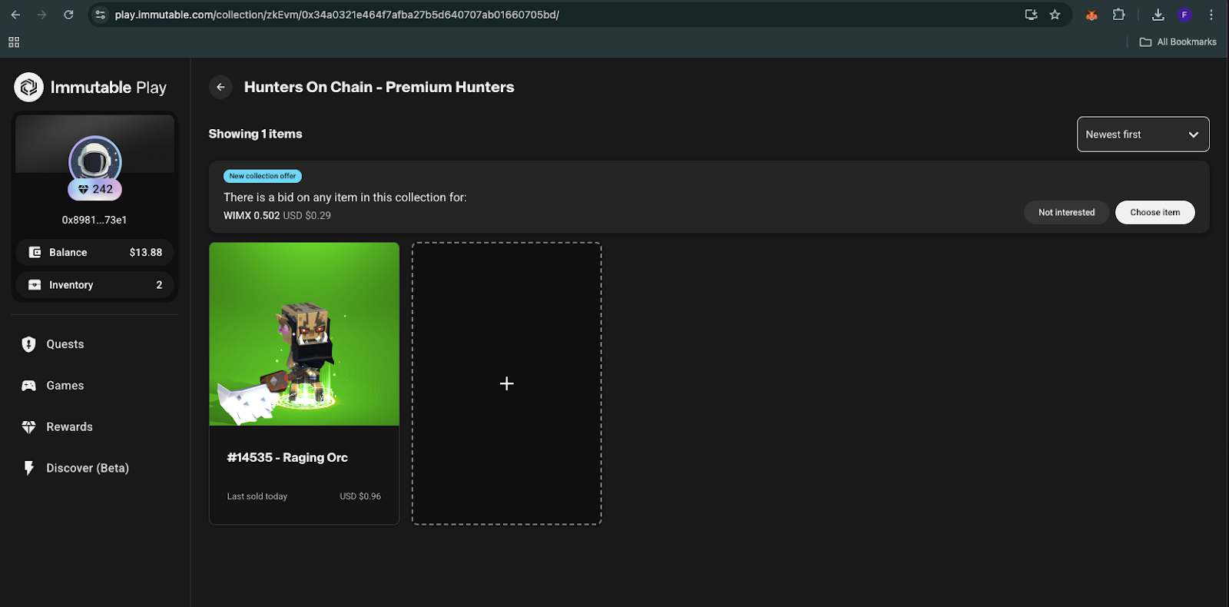
Task: Open the Raging Orc NFT image
Action: click(x=304, y=334)
